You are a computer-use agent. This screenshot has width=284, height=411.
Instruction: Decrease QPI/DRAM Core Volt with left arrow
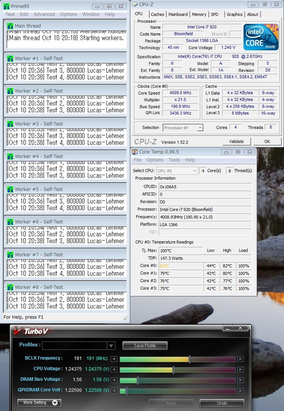click(x=114, y=391)
